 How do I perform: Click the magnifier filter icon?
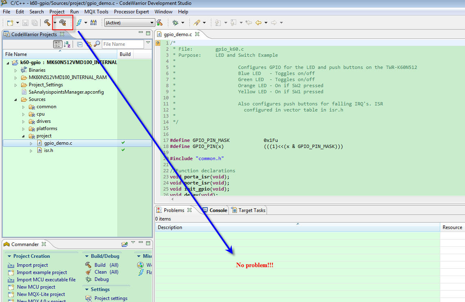pos(97,44)
